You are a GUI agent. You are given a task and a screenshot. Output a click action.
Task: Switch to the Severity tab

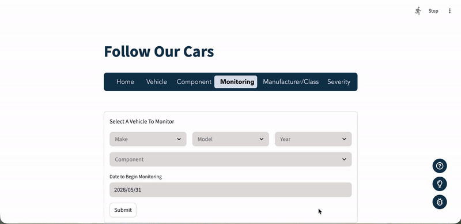(x=339, y=81)
